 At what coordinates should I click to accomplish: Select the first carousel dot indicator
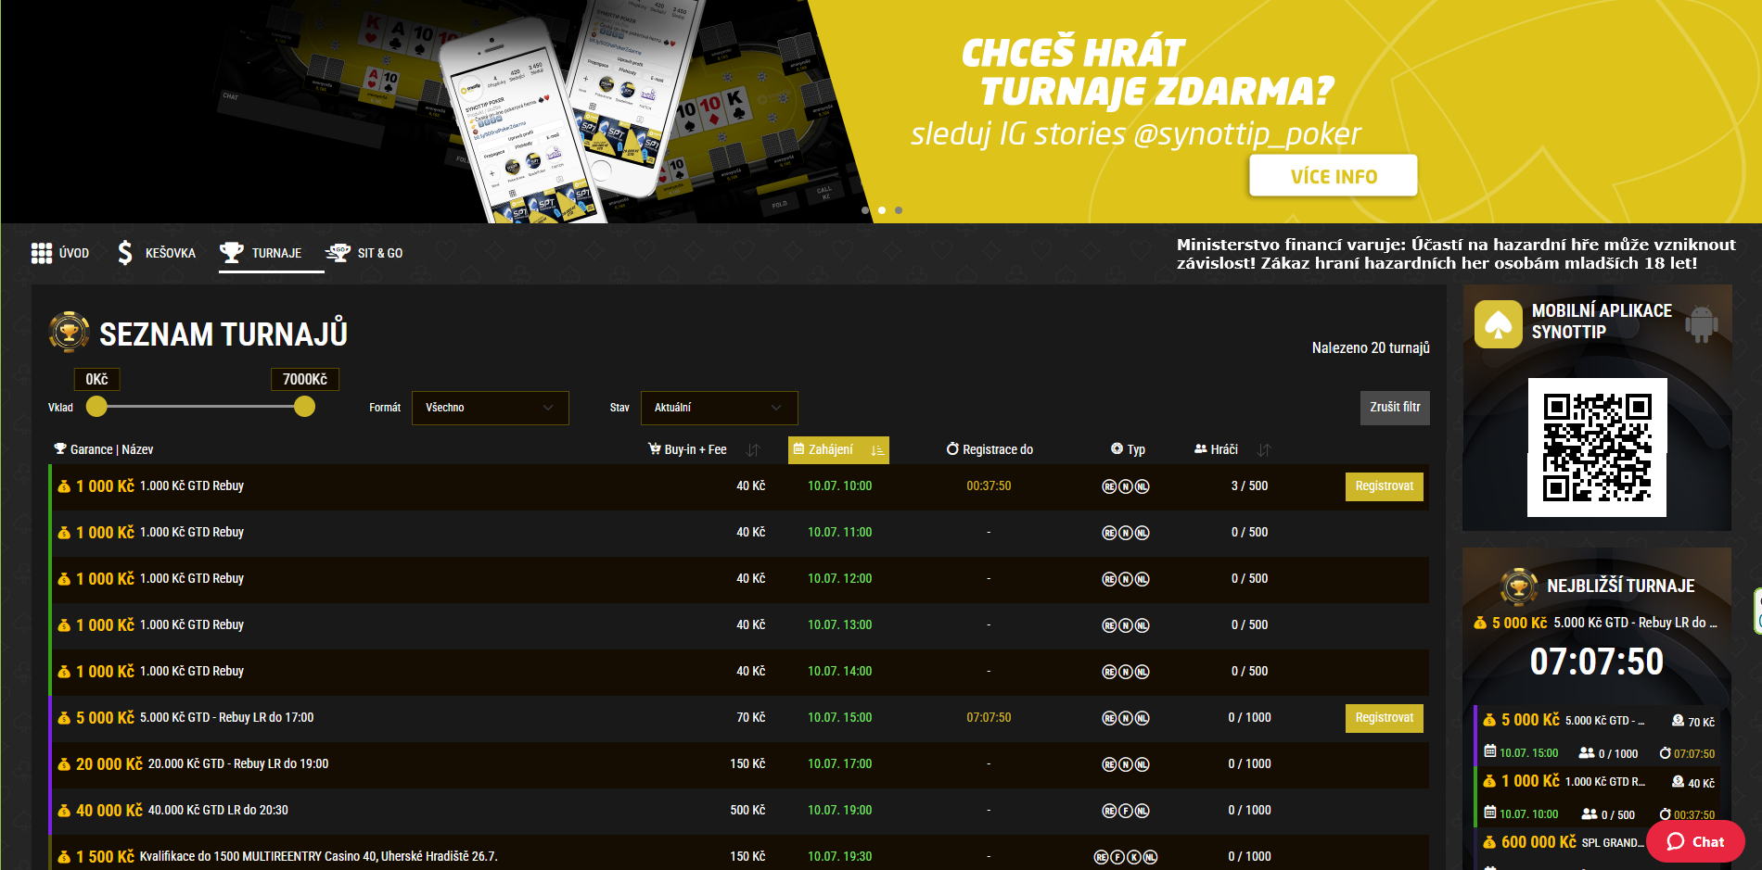865,210
